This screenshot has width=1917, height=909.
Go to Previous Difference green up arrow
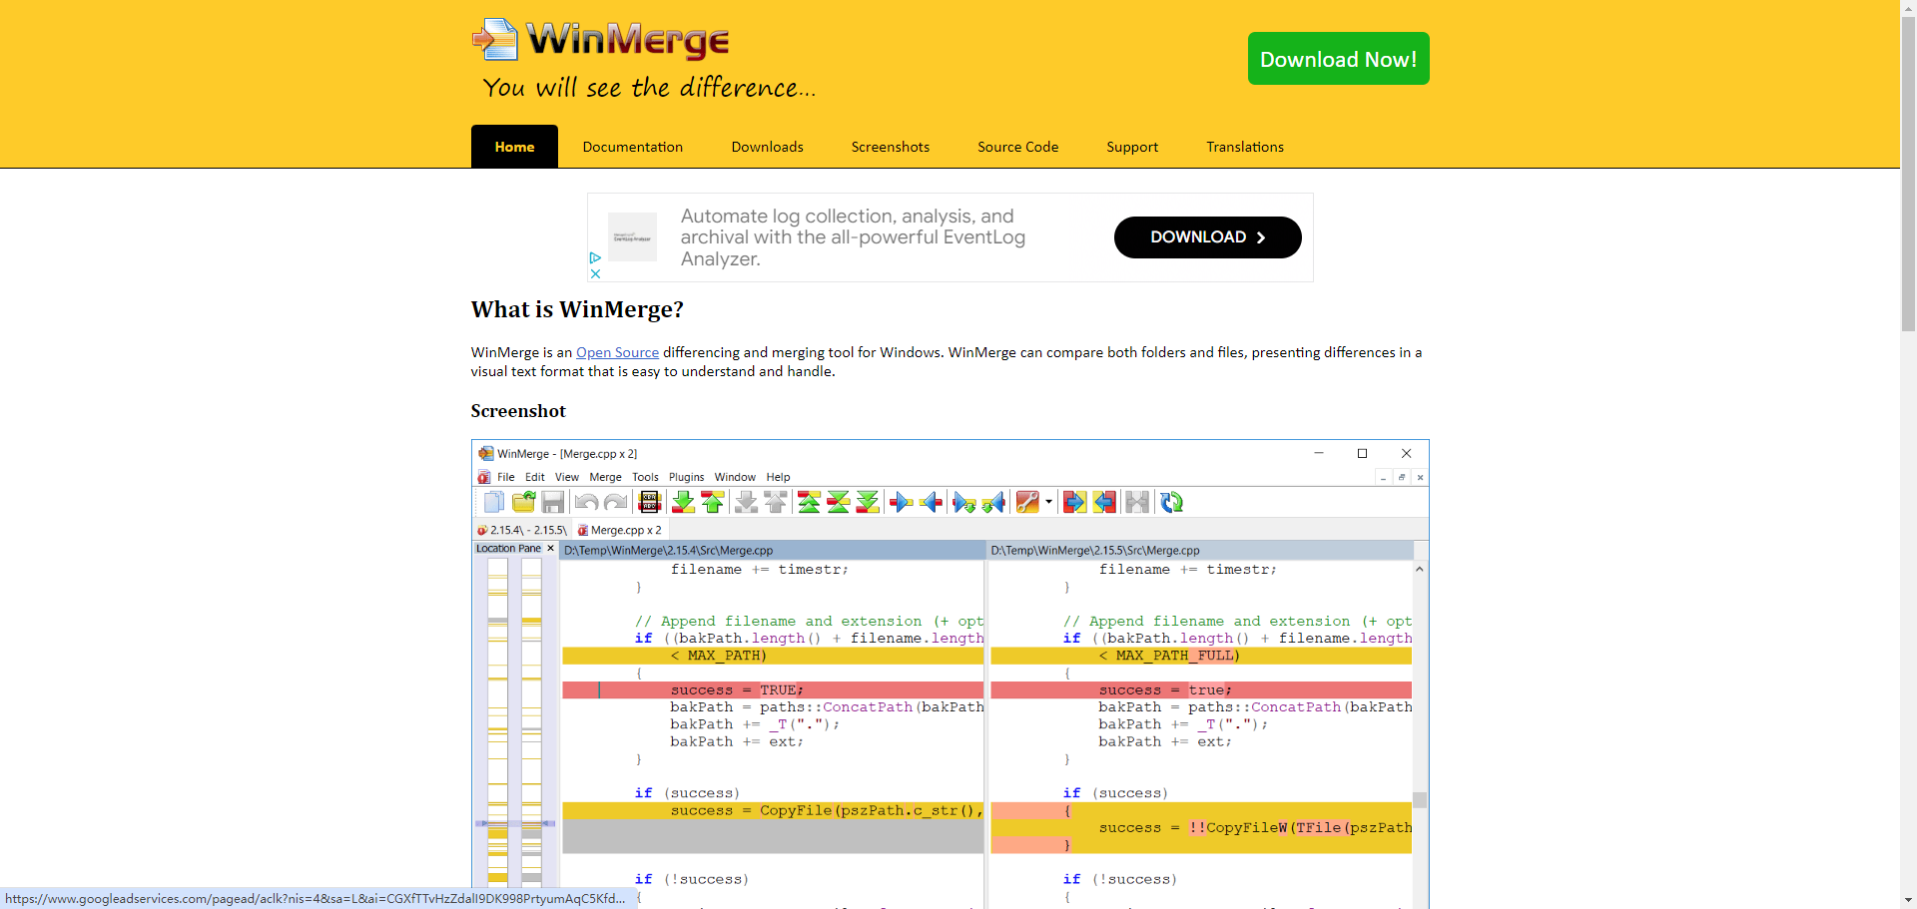coord(713,502)
